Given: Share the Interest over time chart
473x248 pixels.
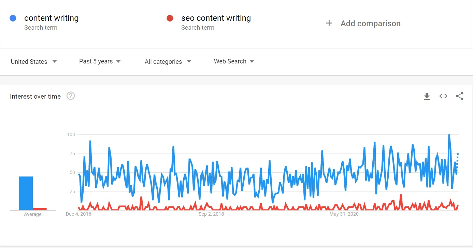Looking at the screenshot, I should coord(460,96).
